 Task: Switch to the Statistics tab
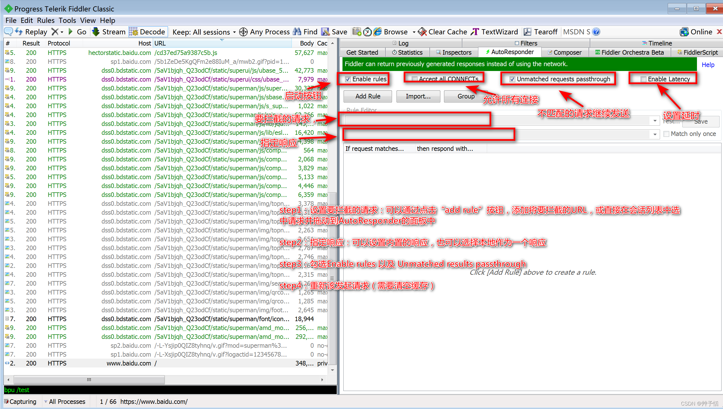(407, 52)
